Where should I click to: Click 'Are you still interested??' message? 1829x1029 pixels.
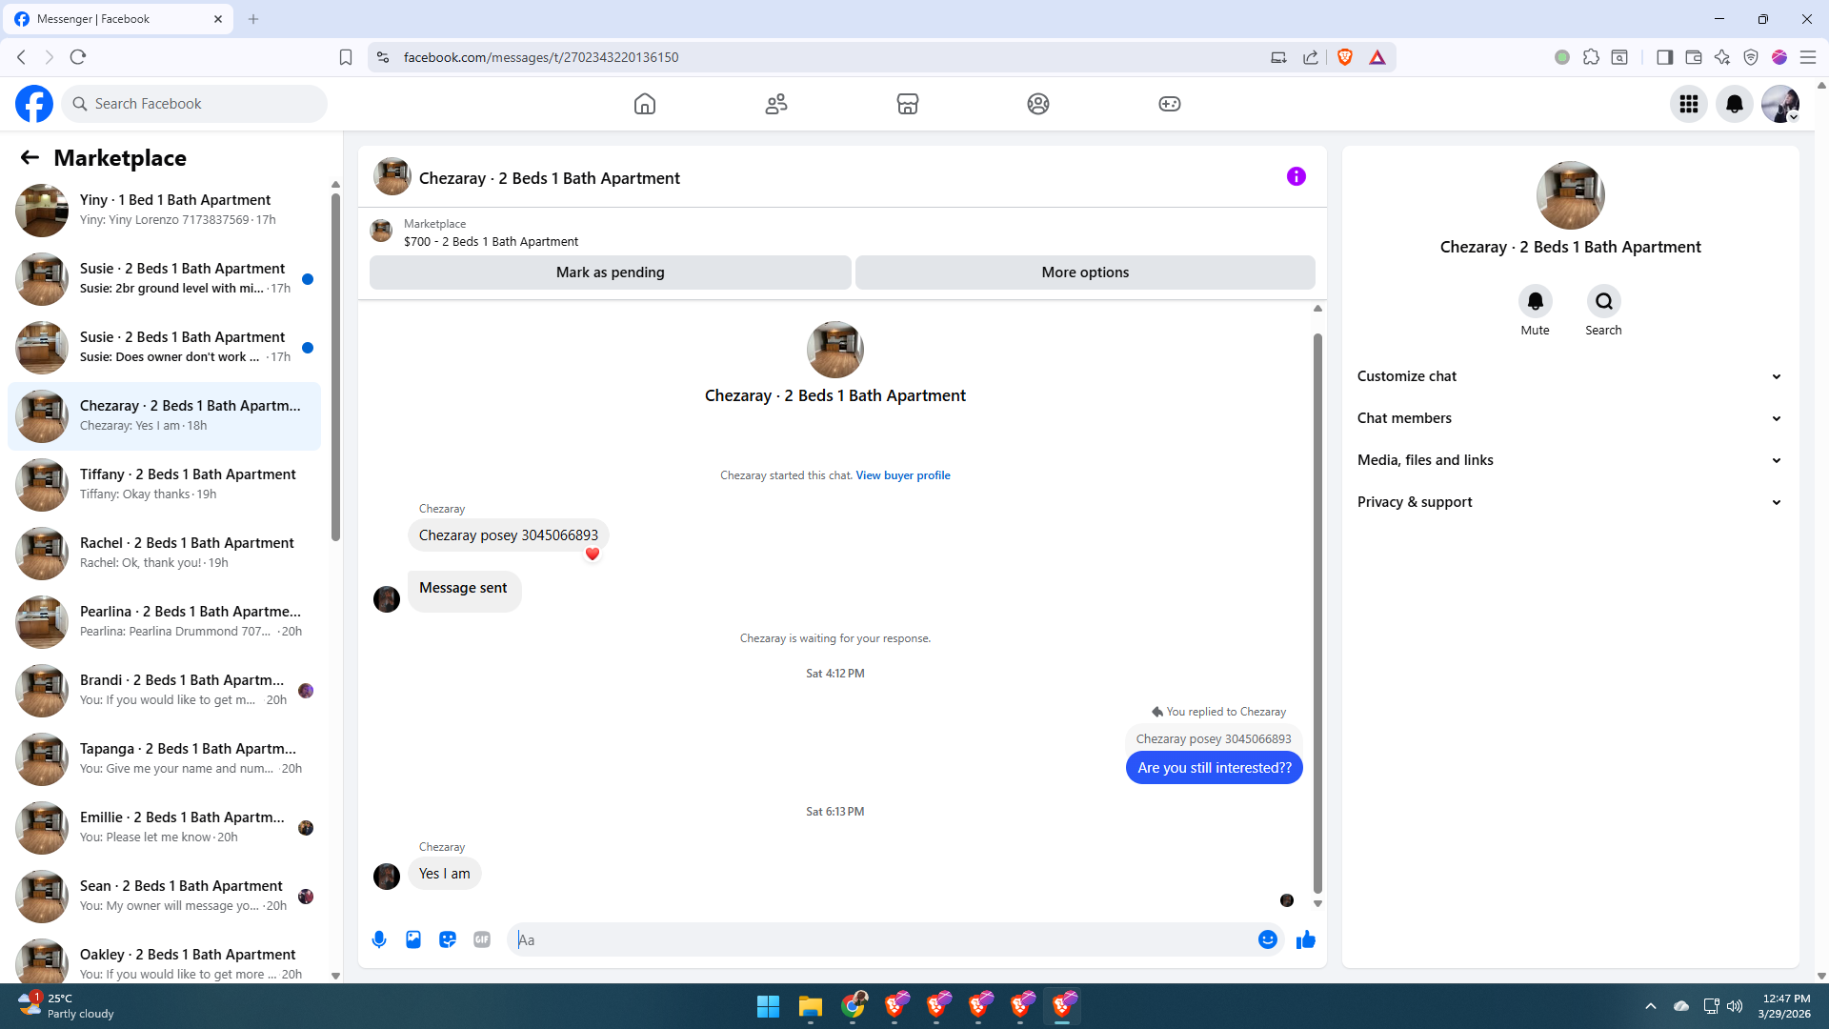(x=1215, y=768)
